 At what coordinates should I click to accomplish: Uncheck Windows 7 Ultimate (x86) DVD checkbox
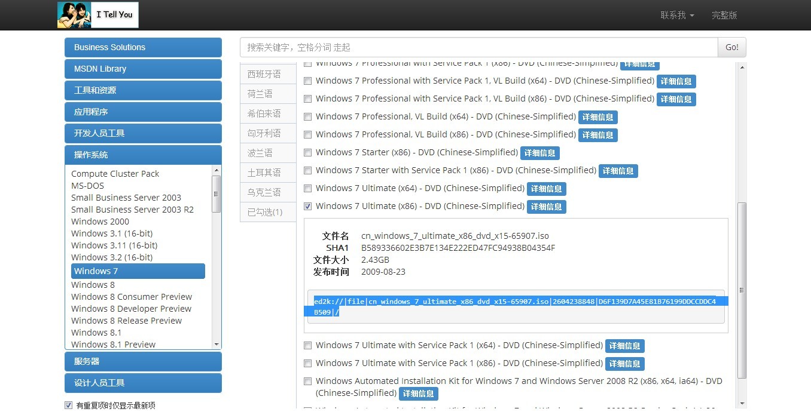pos(308,206)
